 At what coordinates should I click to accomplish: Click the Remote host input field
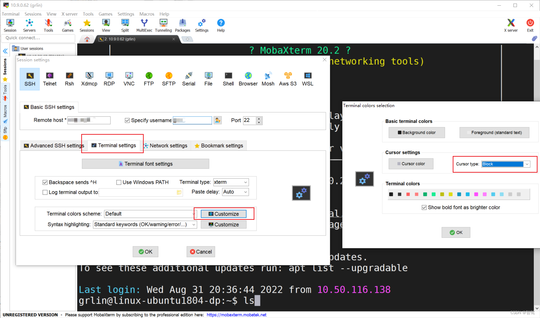[x=89, y=120]
